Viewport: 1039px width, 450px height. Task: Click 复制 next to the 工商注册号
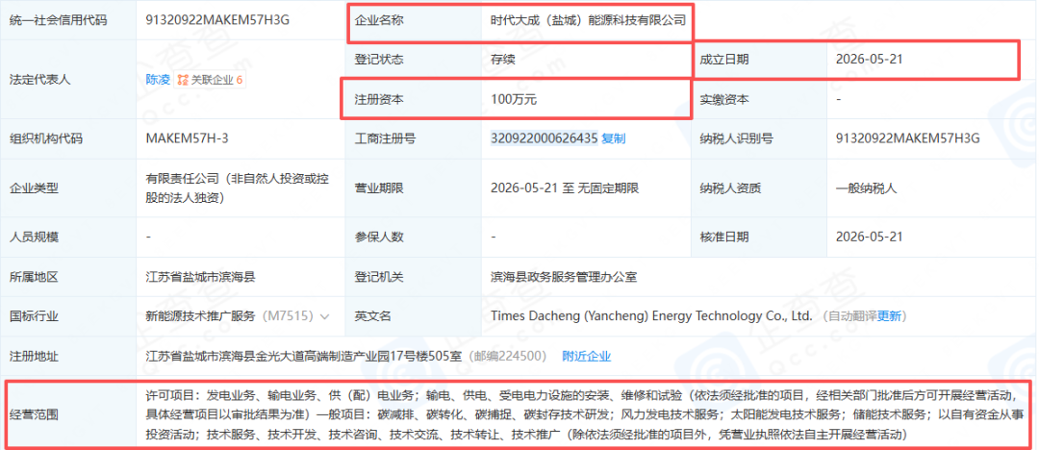tap(614, 138)
